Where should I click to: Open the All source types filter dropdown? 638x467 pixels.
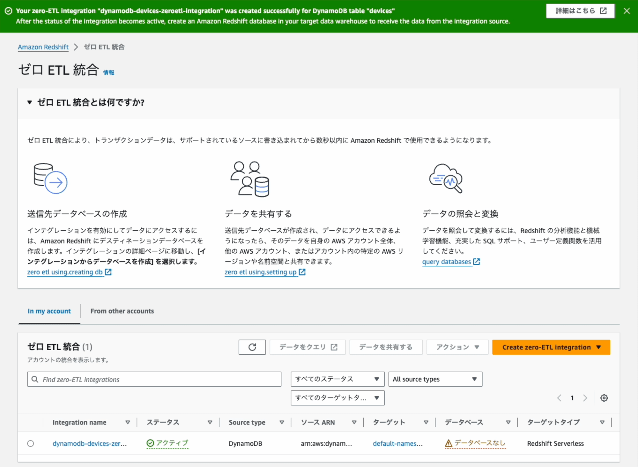[435, 379]
